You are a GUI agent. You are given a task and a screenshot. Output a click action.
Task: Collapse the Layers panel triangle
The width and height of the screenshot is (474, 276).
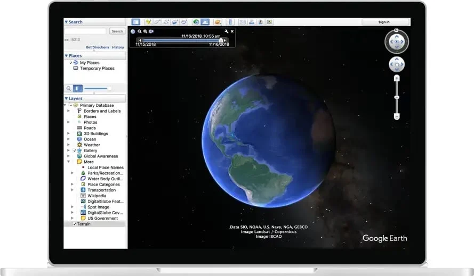(x=66, y=98)
